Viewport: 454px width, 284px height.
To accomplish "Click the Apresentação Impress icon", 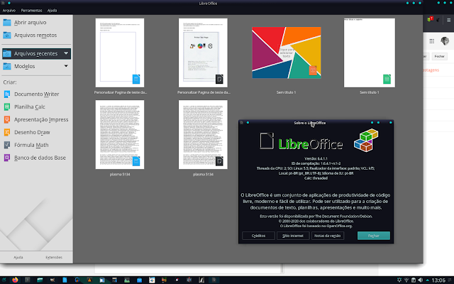I will pos(7,119).
